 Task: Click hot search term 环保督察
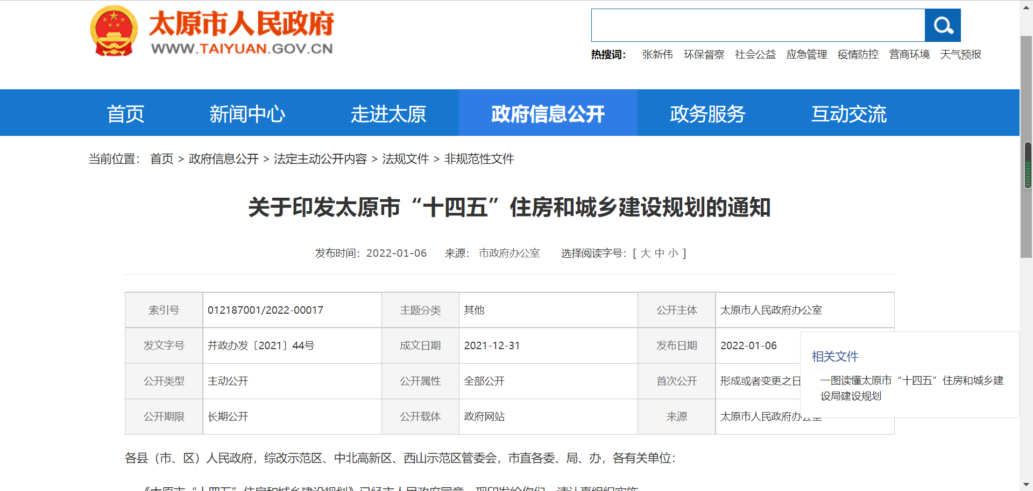click(x=704, y=55)
